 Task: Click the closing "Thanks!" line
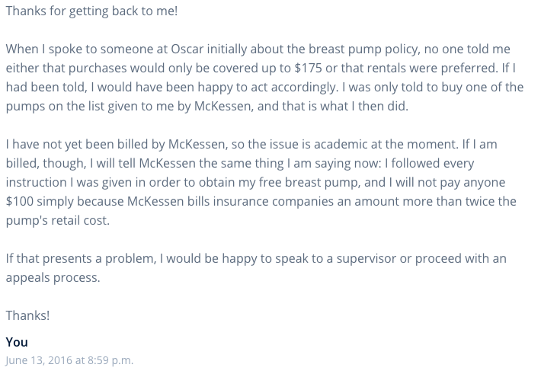(27, 315)
